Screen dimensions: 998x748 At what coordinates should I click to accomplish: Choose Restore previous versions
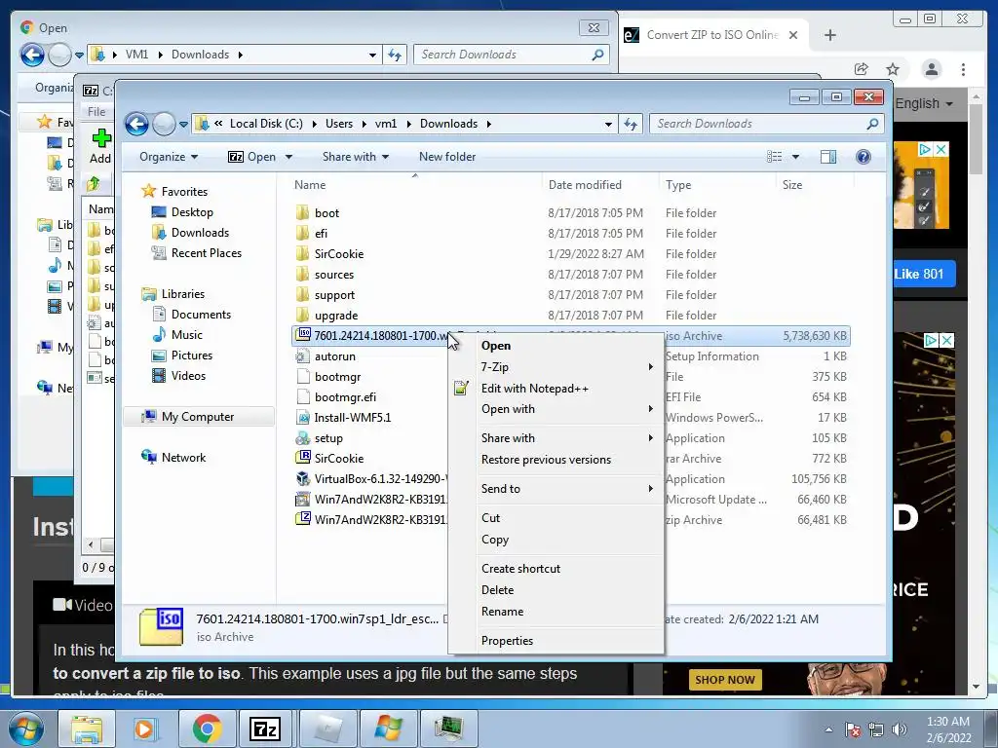(x=567, y=460)
